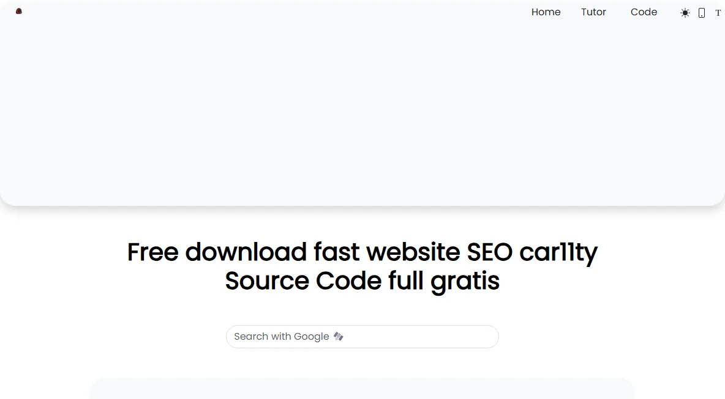Switch to phone layout with device icon
This screenshot has width=725, height=399.
coord(701,13)
